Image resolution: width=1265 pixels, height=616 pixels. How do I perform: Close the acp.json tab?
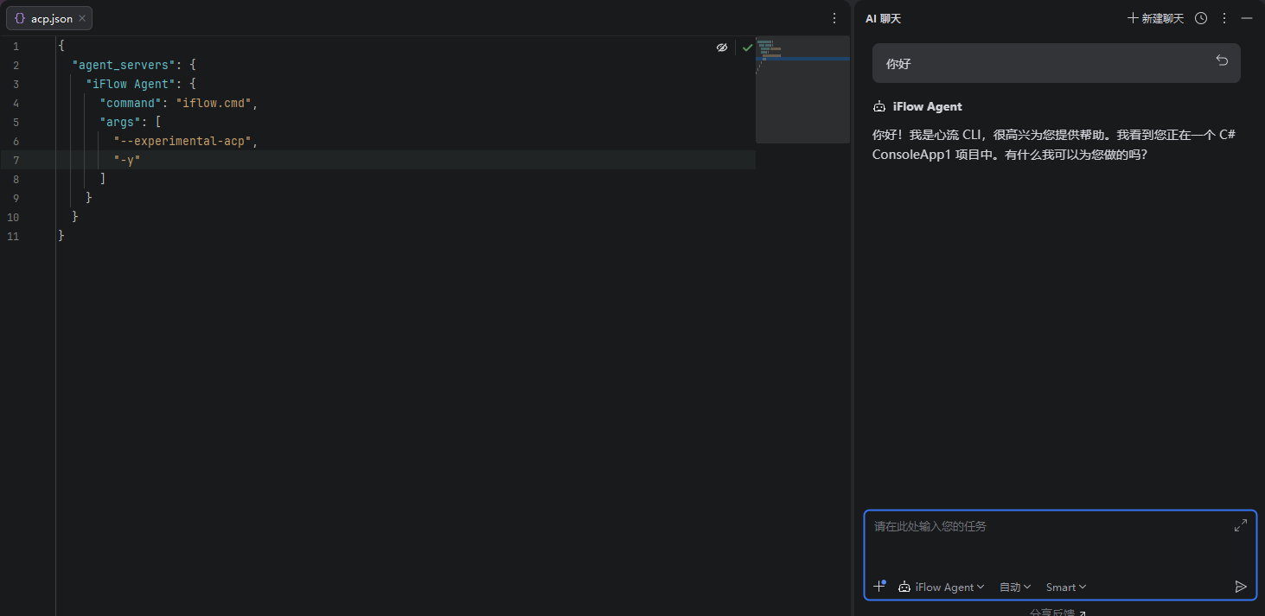point(82,18)
